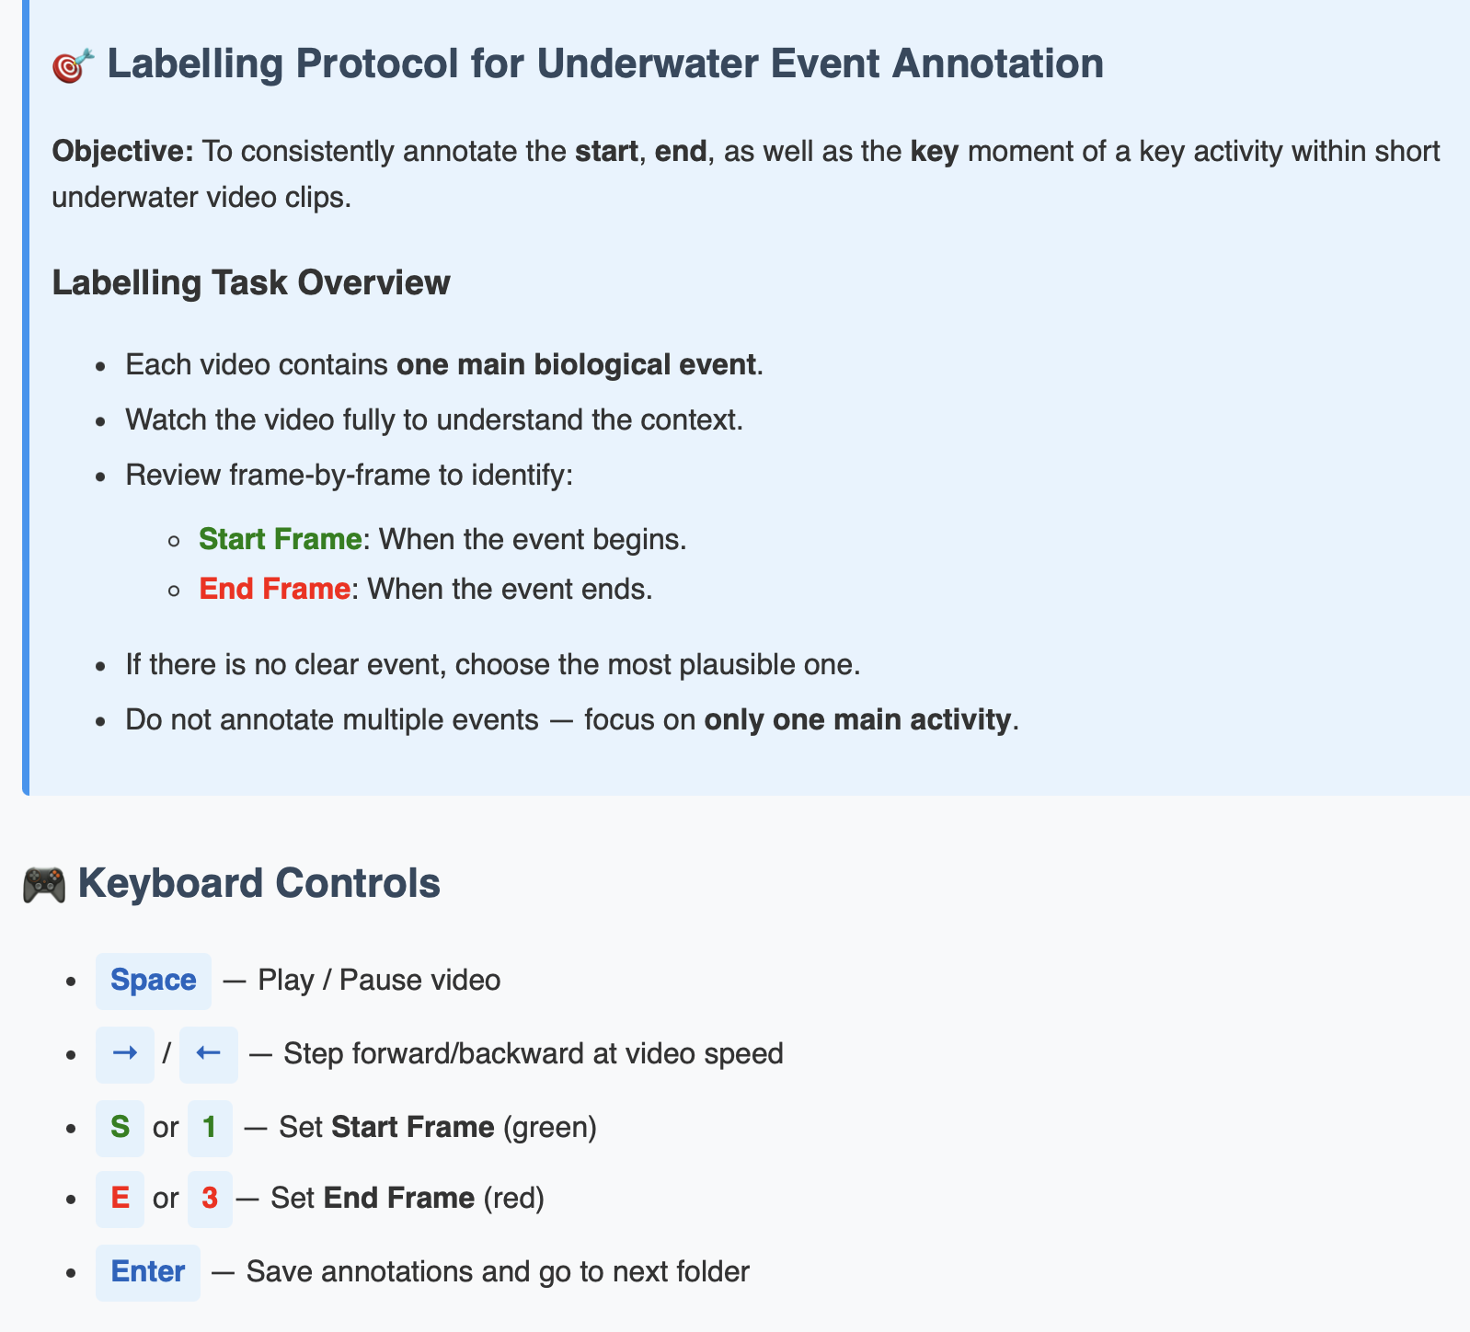This screenshot has width=1470, height=1332.
Task: Click the red 3 key badge
Action: click(210, 1199)
